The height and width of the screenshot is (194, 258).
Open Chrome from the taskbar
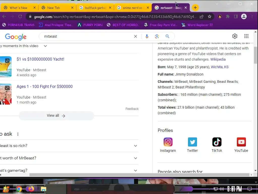click(19, 189)
